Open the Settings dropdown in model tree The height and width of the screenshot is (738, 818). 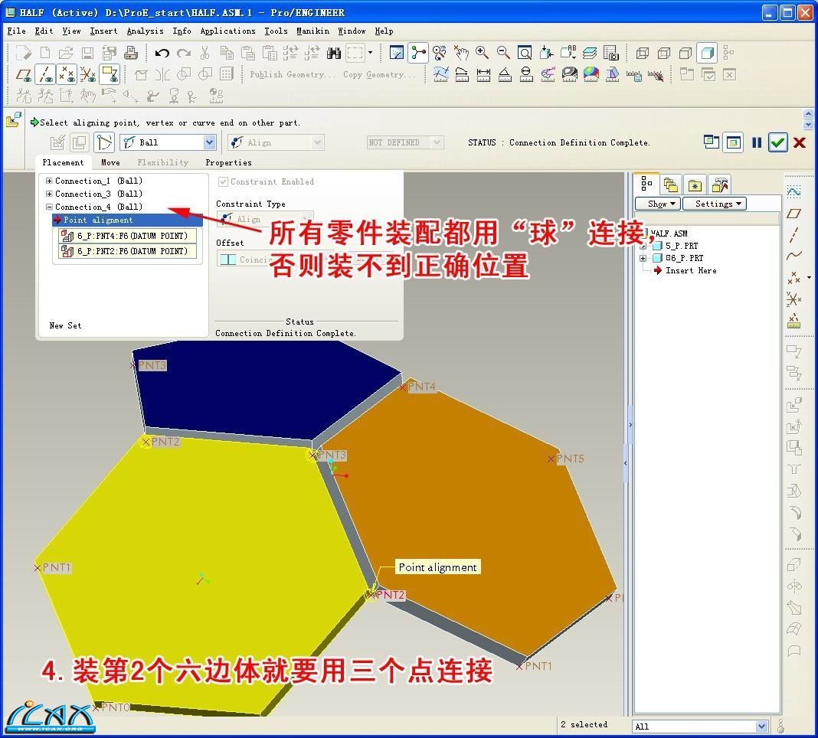(x=714, y=204)
